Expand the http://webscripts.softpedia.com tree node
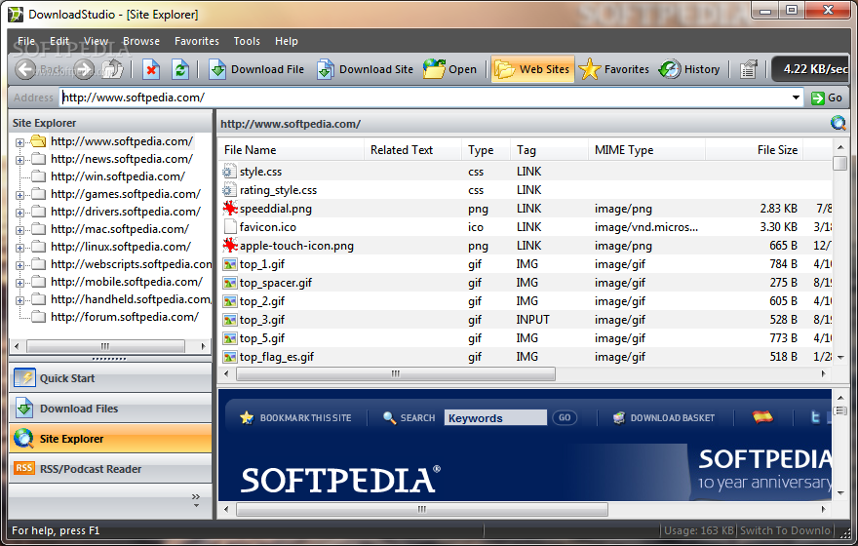Screen dimensions: 858x546 coord(19,265)
